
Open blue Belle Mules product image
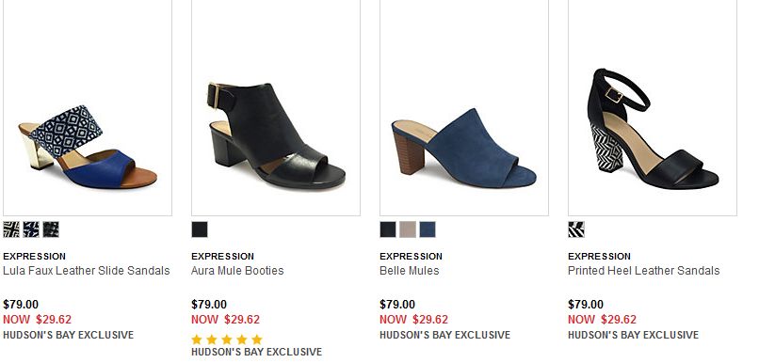463,107
